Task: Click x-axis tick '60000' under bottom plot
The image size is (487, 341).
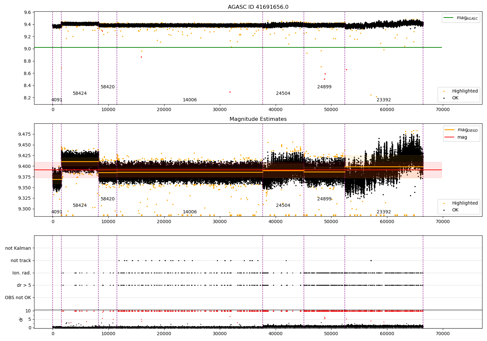Action: [x=387, y=334]
